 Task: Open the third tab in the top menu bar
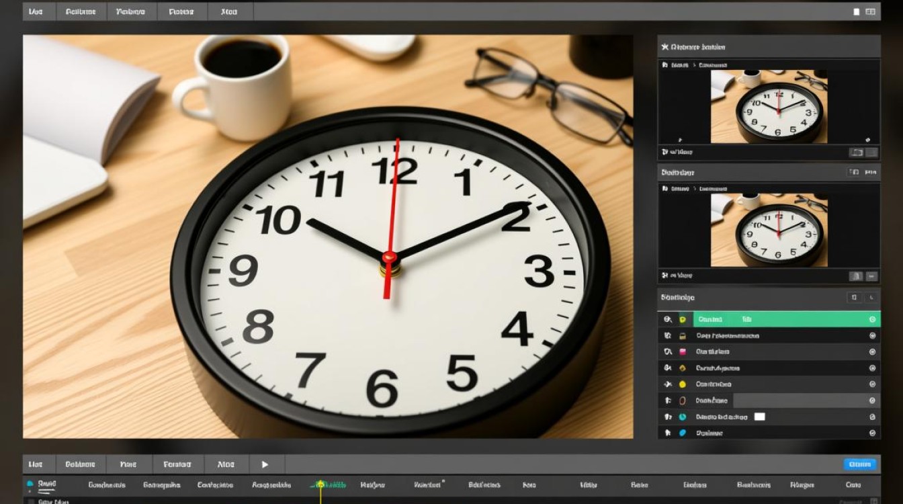[x=132, y=11]
